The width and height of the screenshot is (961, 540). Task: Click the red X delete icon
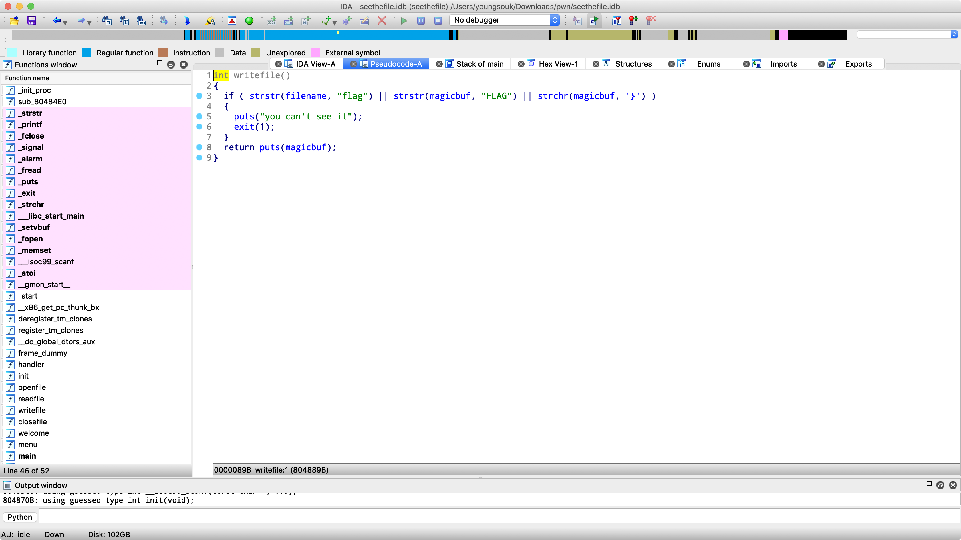coord(382,21)
